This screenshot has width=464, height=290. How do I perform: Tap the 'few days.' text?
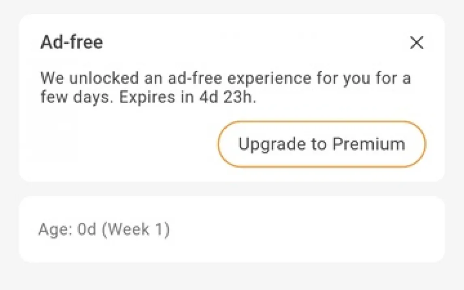[x=77, y=98]
